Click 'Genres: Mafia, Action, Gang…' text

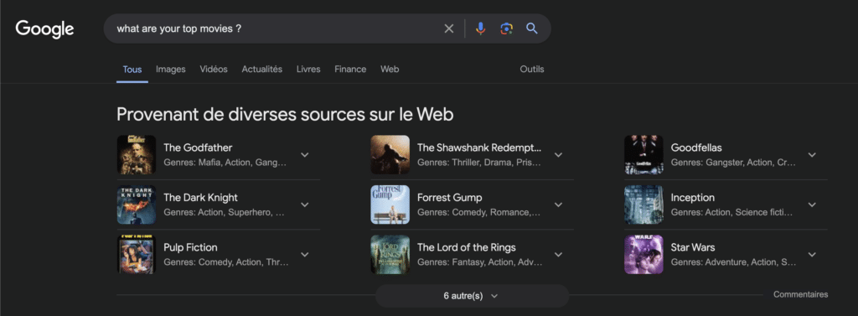coord(225,163)
